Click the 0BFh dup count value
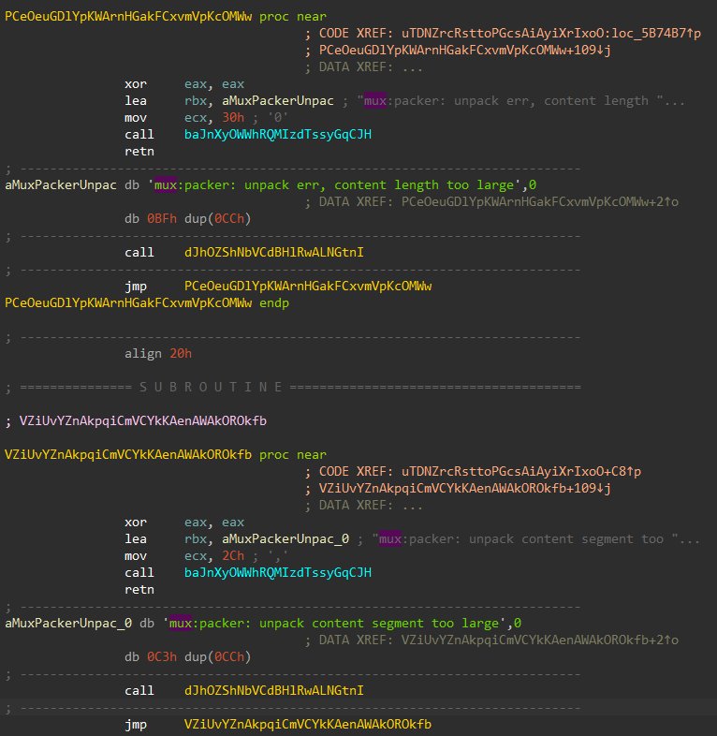The image size is (717, 736). [162, 219]
